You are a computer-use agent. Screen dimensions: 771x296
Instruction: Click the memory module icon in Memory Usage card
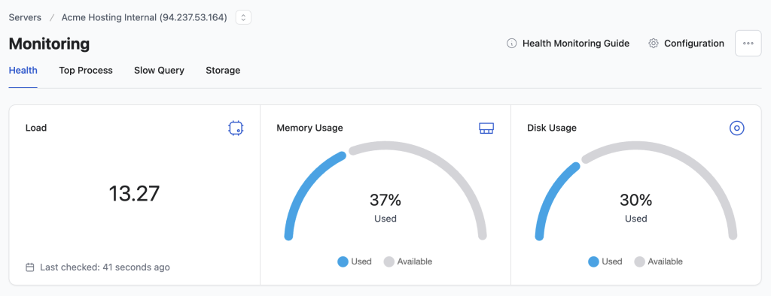point(486,128)
